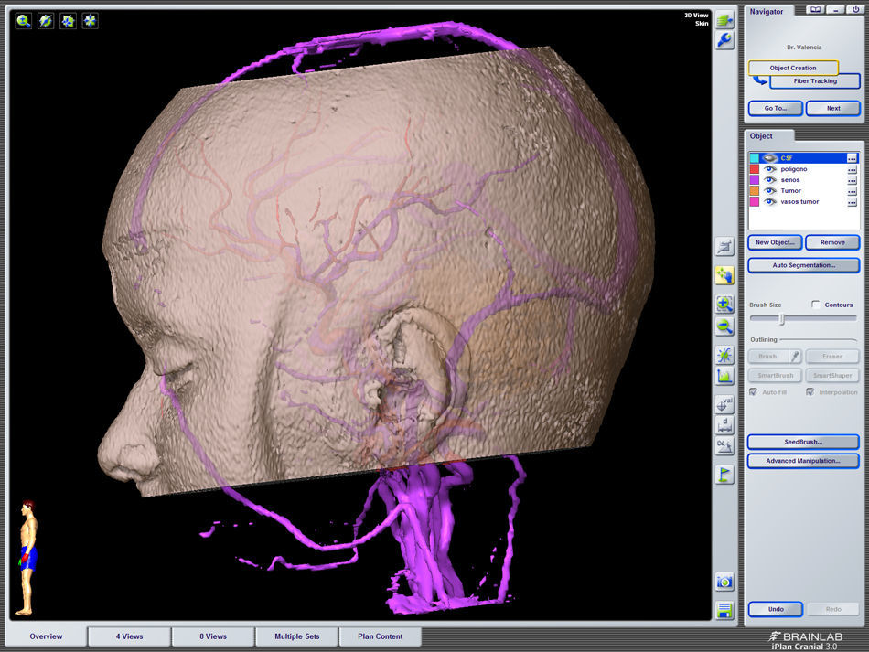The width and height of the screenshot is (869, 652).
Task: Click the New Object... button
Action: (x=775, y=242)
